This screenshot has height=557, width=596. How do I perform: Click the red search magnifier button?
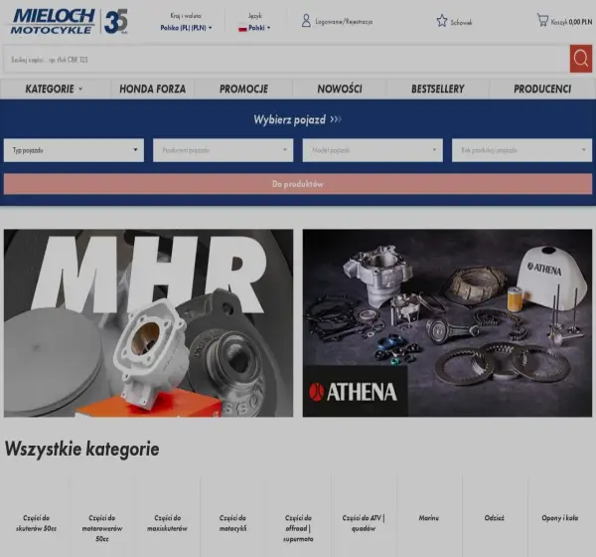pos(580,59)
